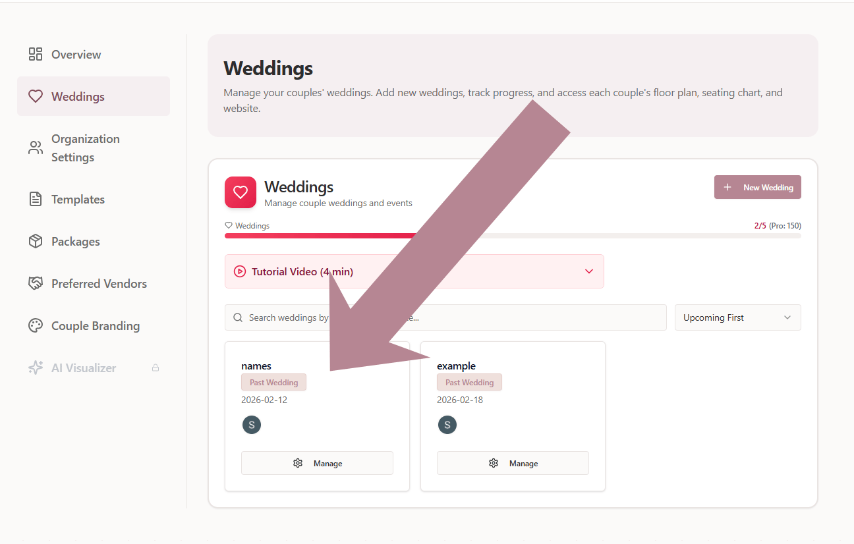Click the Preferred Vendors handshake icon
Viewport: 854px width, 544px height.
[x=36, y=284]
